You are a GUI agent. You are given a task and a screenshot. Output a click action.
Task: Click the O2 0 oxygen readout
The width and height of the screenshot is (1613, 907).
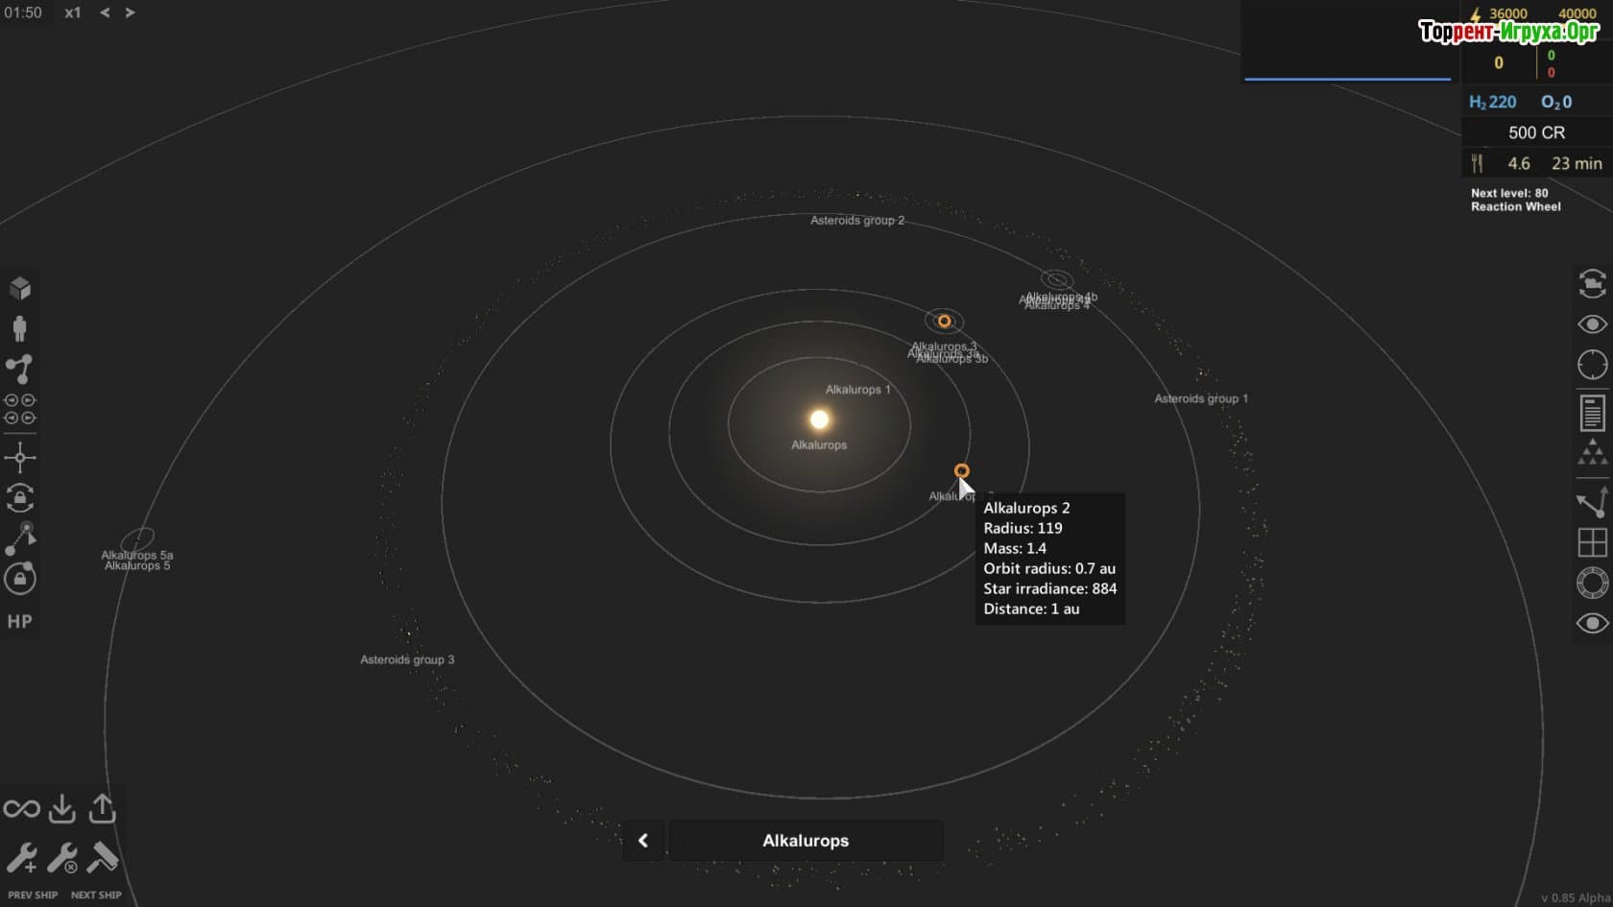tap(1556, 102)
